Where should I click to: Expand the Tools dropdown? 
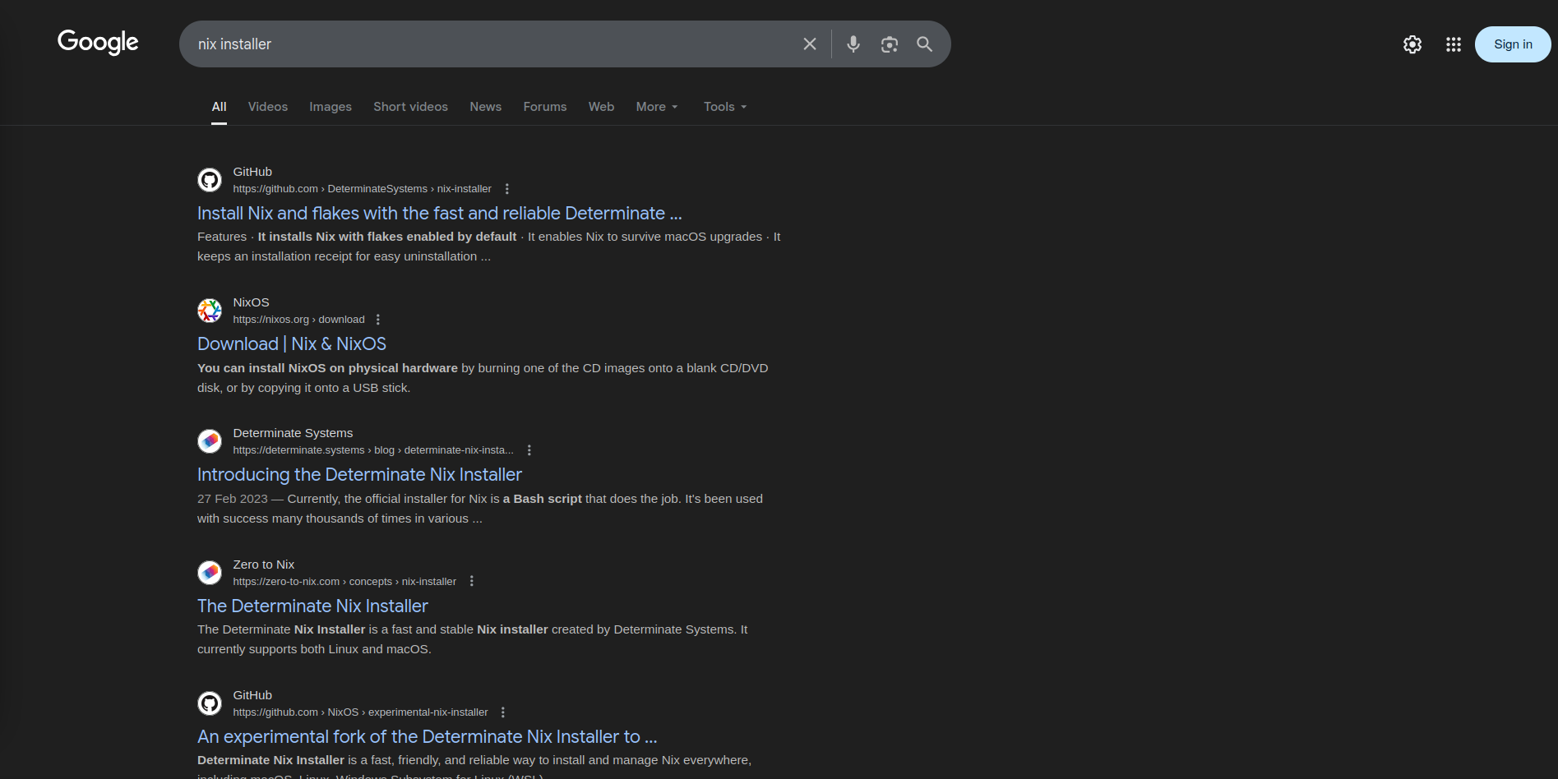pos(724,107)
